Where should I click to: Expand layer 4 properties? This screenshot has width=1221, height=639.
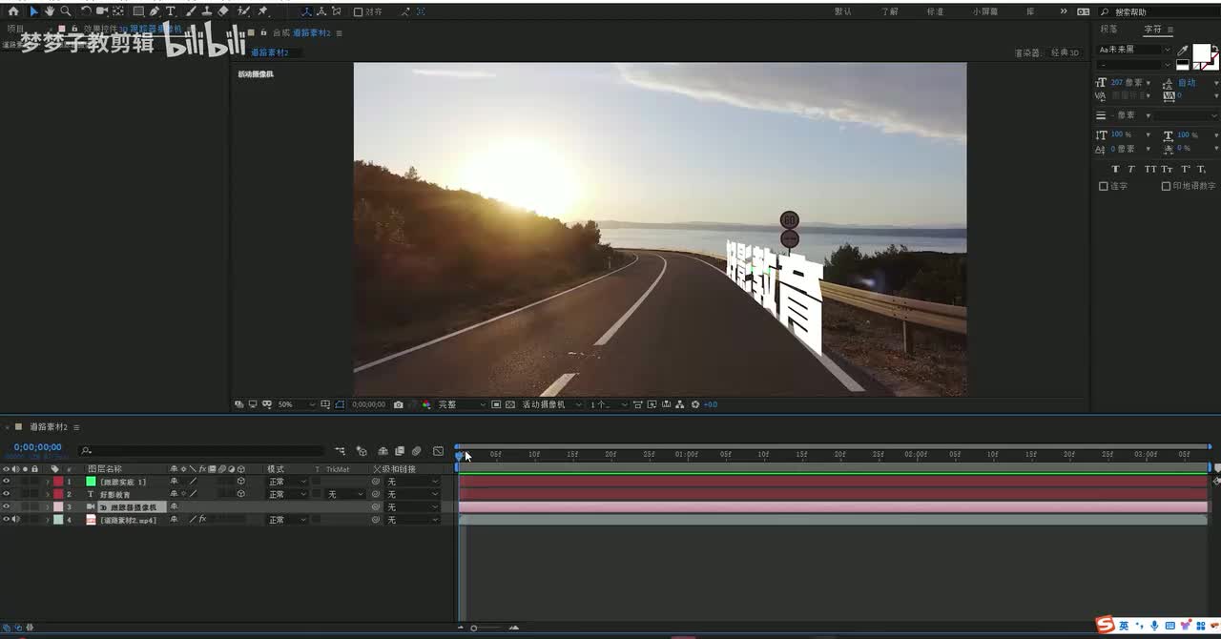point(48,520)
